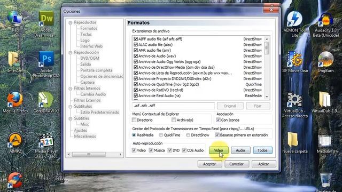This screenshot has height=192, width=342.
Task: Click the extensions text field
Action: click(173, 106)
